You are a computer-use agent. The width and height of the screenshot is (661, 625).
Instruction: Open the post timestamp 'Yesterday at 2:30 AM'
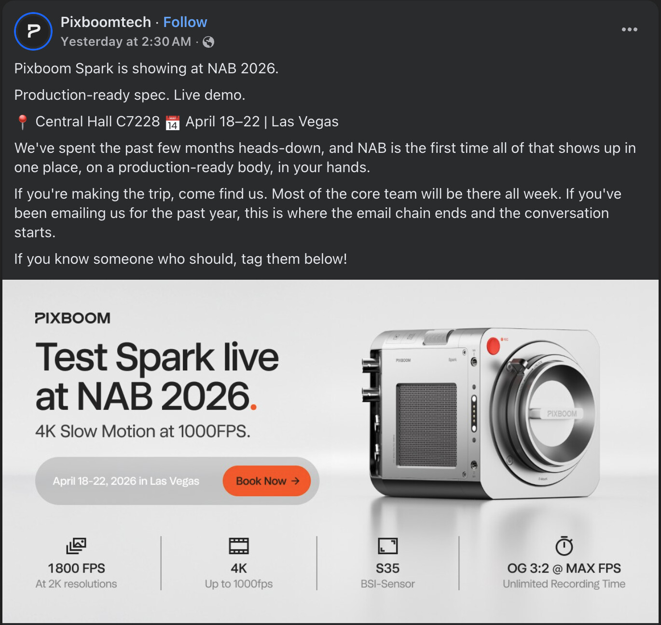point(126,42)
